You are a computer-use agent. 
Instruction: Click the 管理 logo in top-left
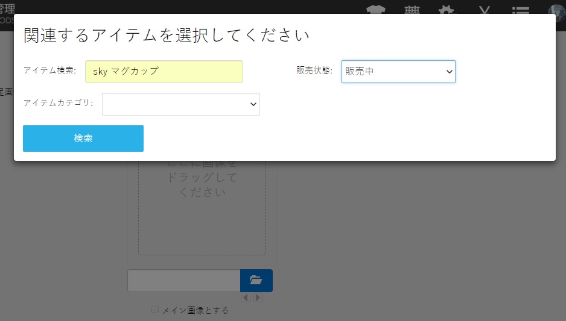tap(7, 7)
